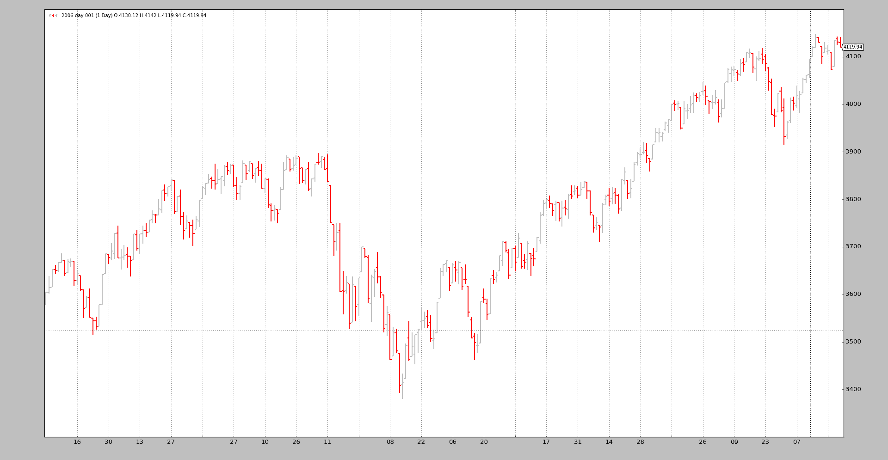
Task: Click the 3400 price axis label
Action: tap(853, 389)
